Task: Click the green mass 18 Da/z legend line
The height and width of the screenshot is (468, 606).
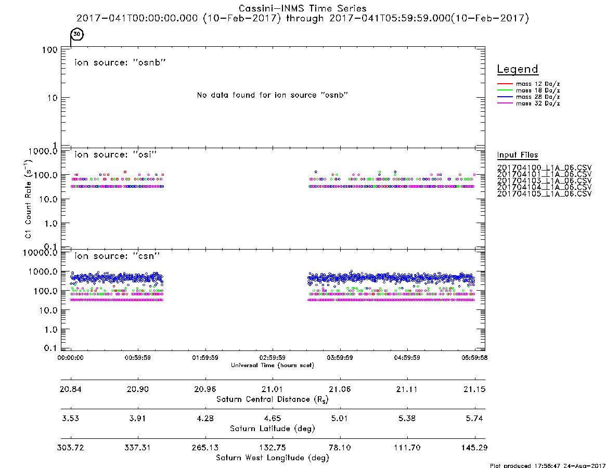Action: click(505, 90)
